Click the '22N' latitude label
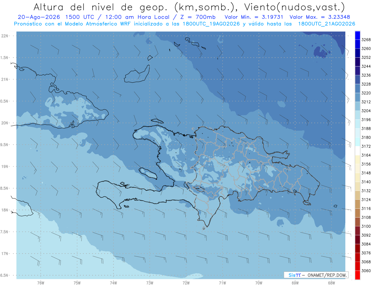 tap(5, 36)
